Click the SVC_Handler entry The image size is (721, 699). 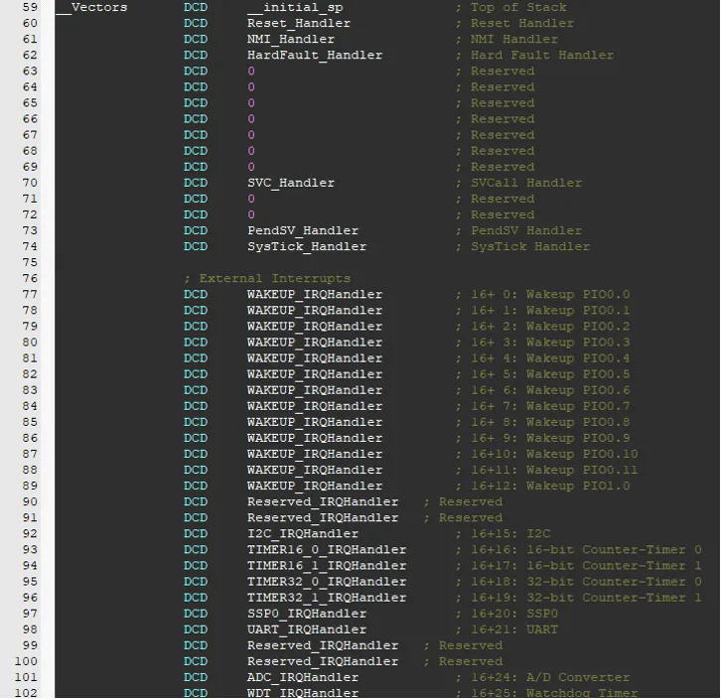[290, 183]
